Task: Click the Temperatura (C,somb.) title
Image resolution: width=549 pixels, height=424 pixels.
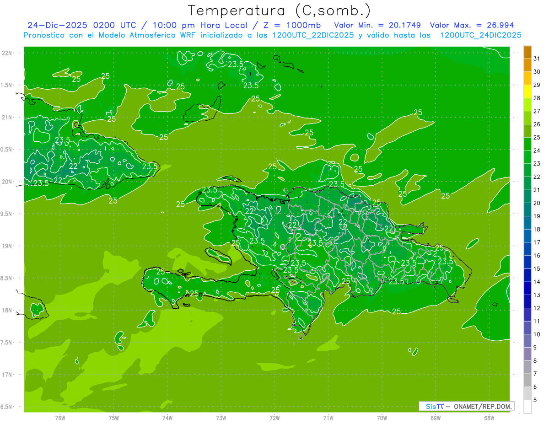Action: point(279,11)
